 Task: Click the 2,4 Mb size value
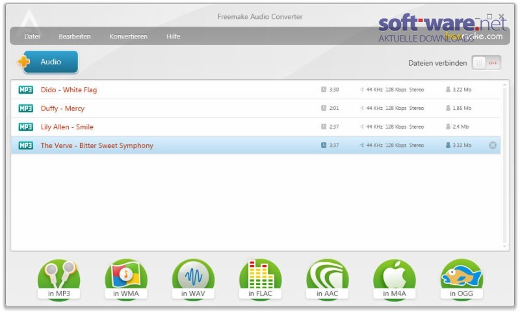[461, 127]
